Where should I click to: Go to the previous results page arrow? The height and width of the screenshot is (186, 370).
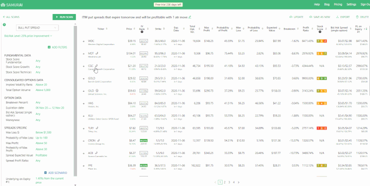[215, 182]
